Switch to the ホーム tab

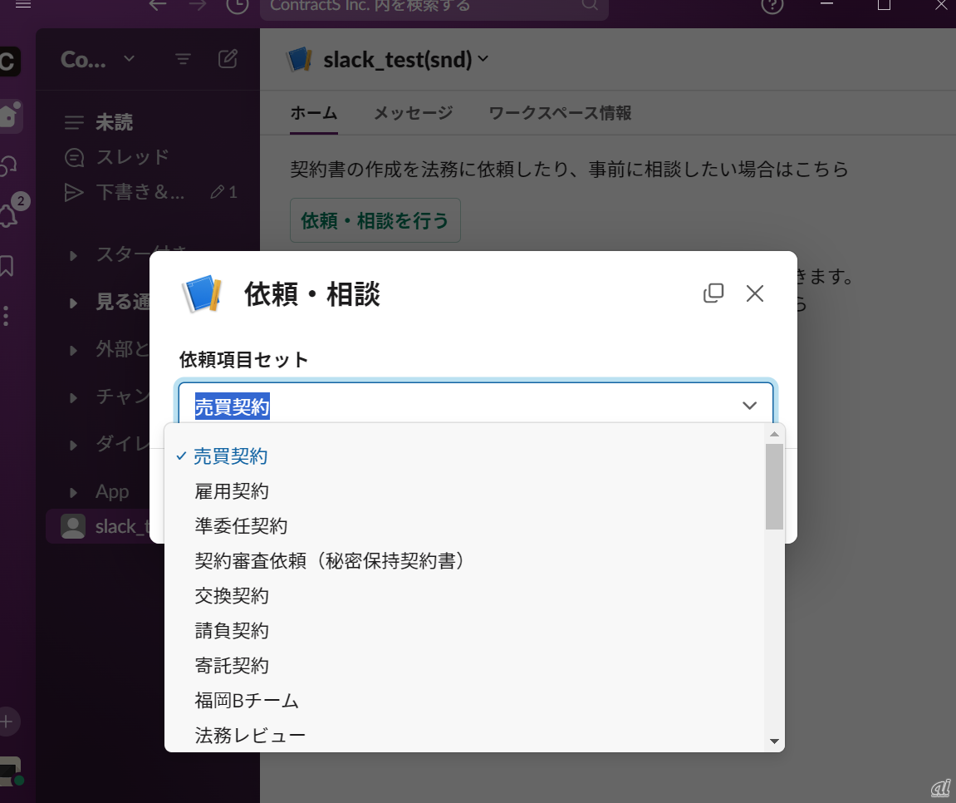[x=313, y=114]
